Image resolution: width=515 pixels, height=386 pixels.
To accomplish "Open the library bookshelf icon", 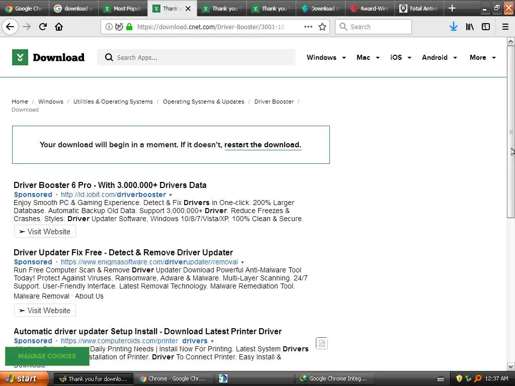I will (x=470, y=27).
